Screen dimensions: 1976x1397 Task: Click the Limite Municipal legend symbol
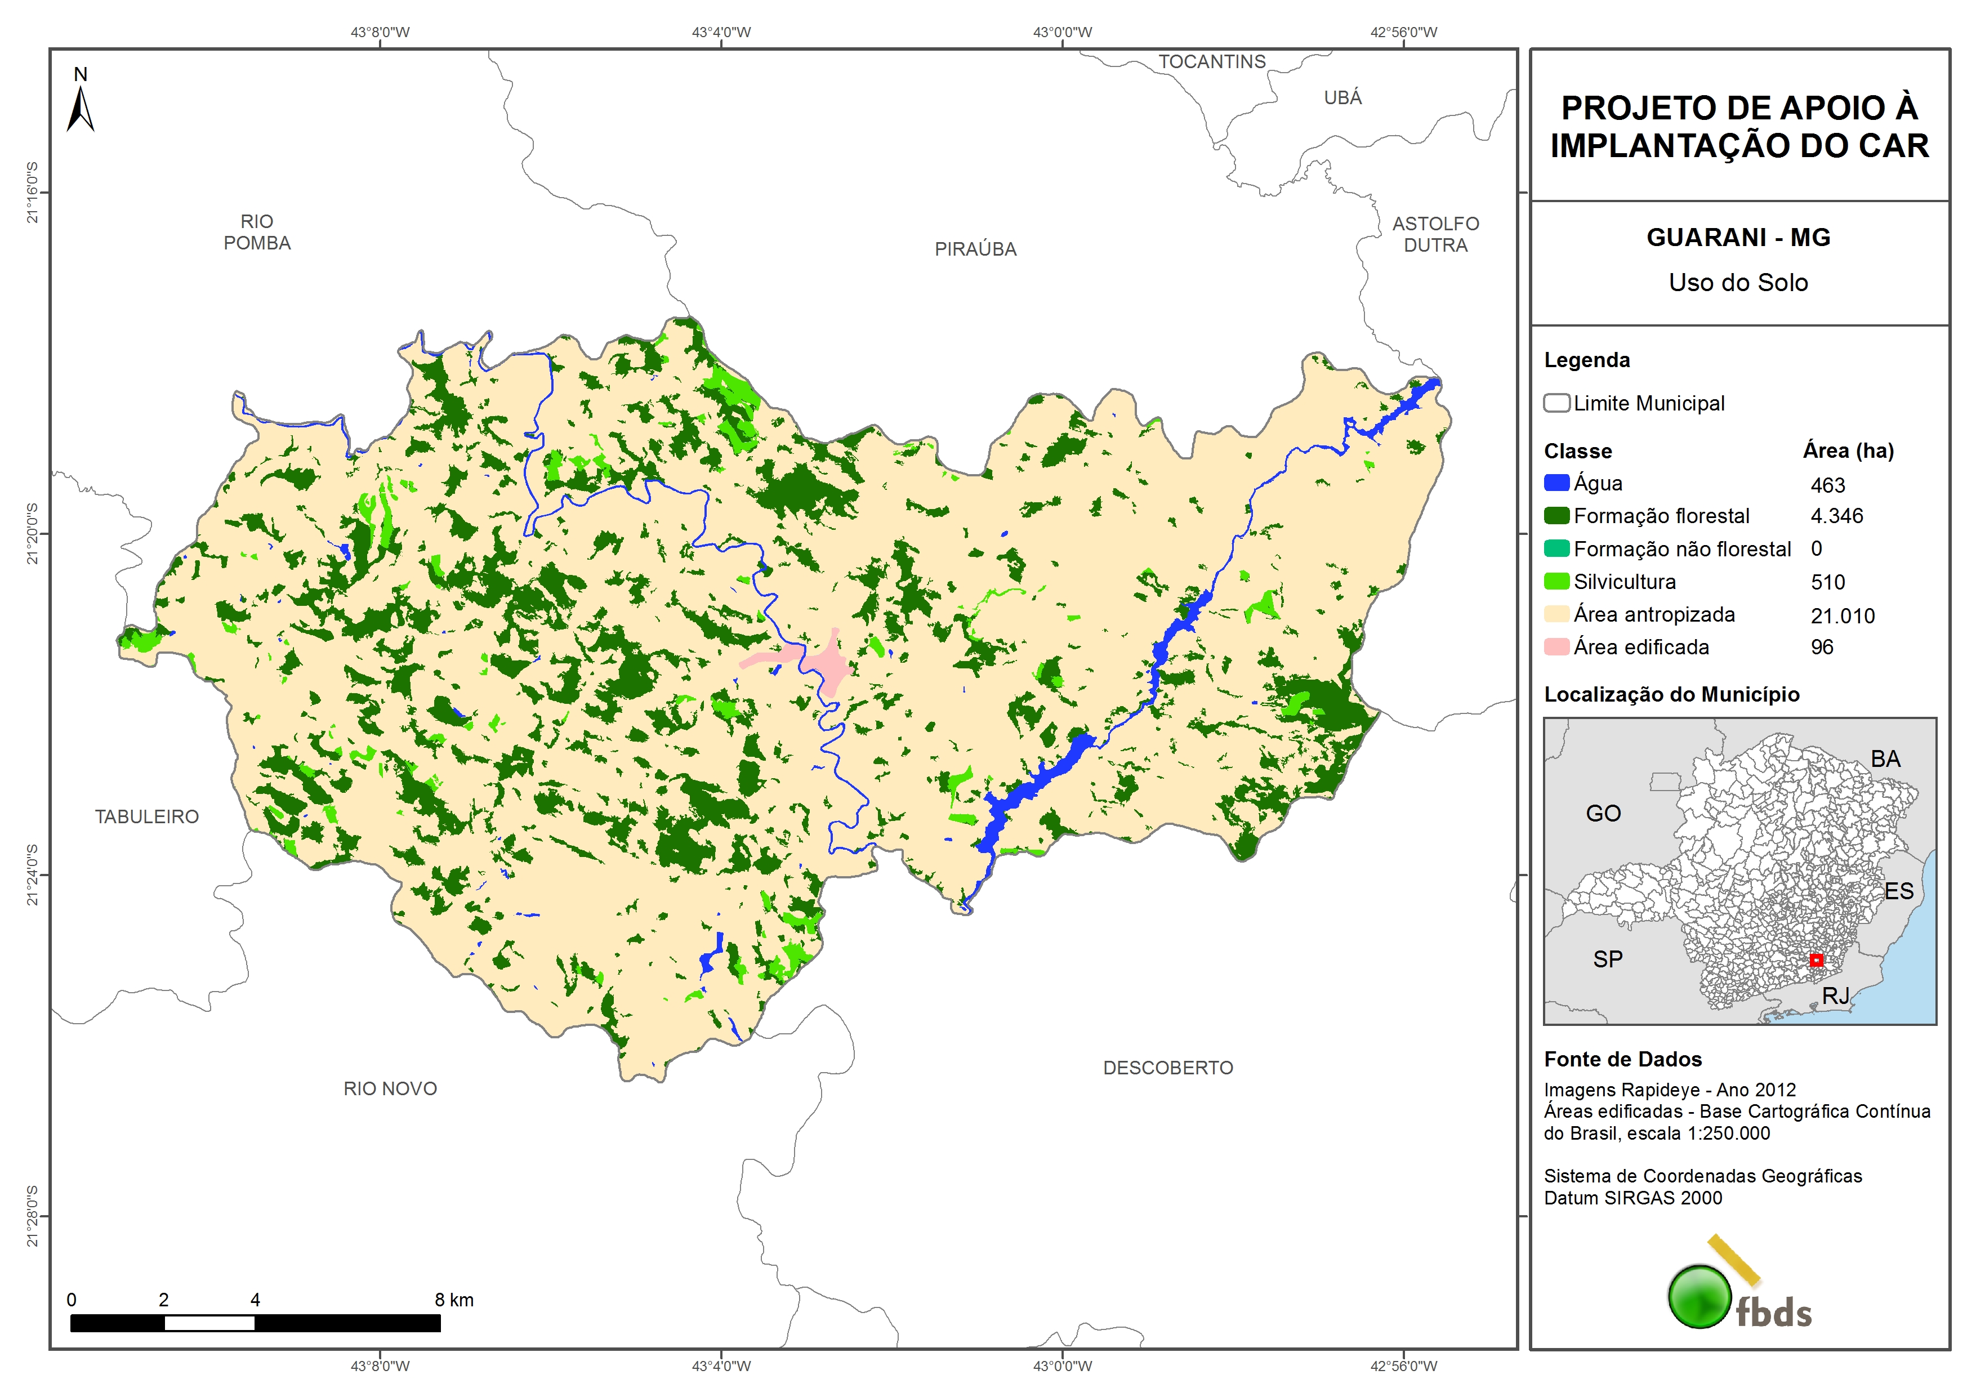pyautogui.click(x=1556, y=403)
